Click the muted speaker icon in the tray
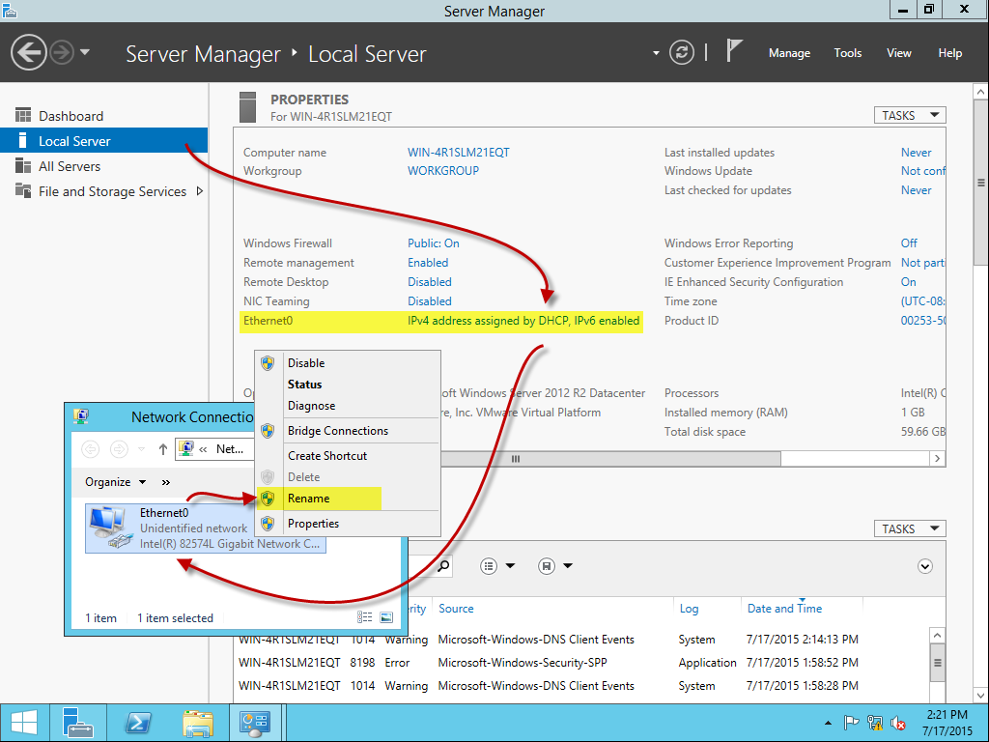Viewport: 989px width, 742px height. 897,723
